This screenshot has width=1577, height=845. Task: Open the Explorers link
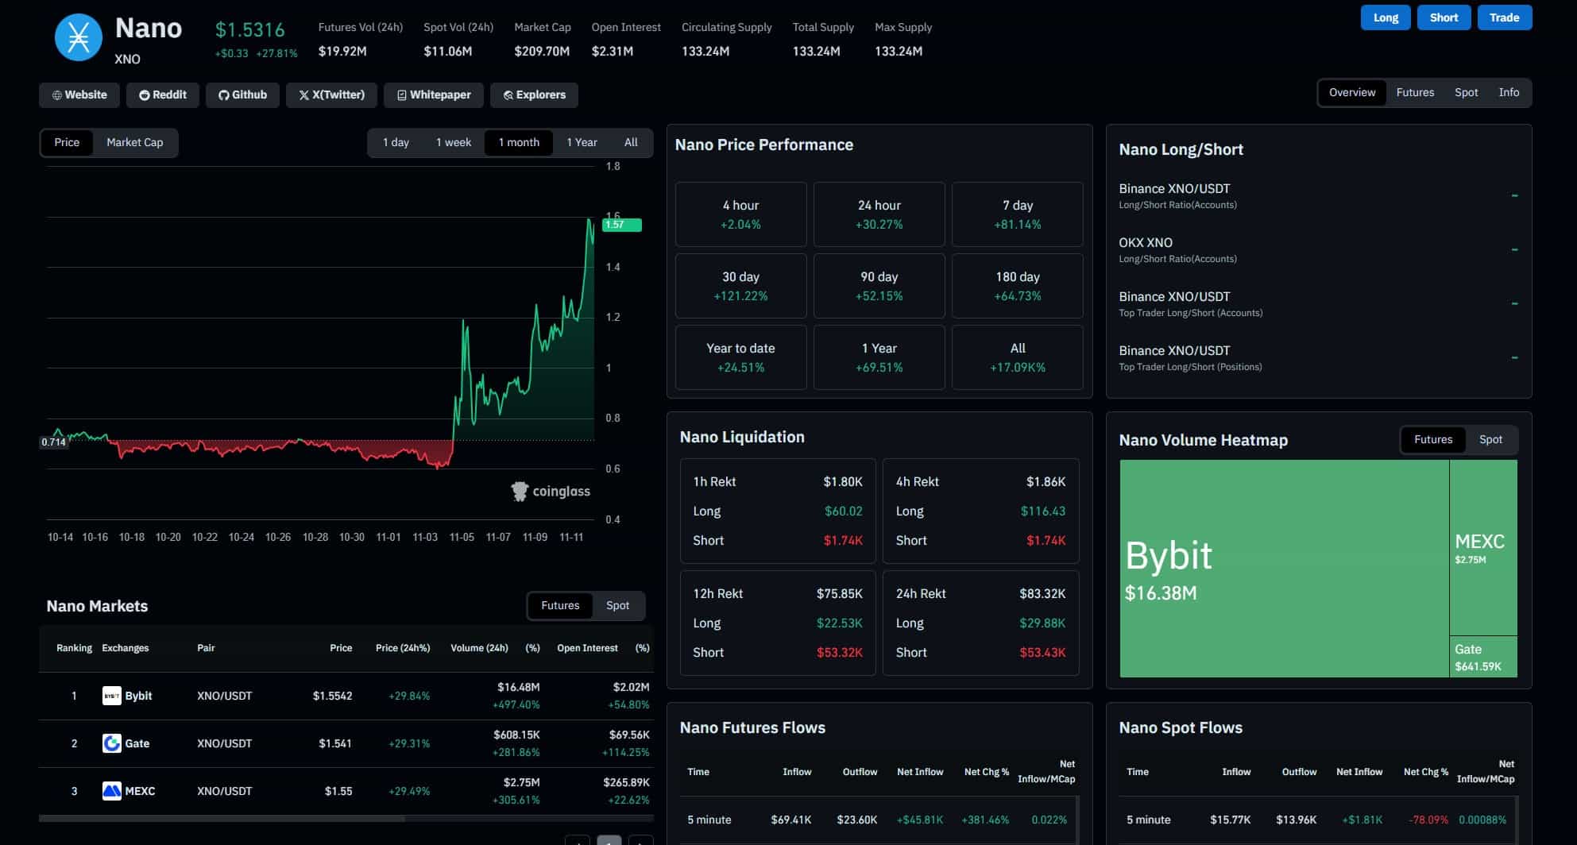pos(534,95)
